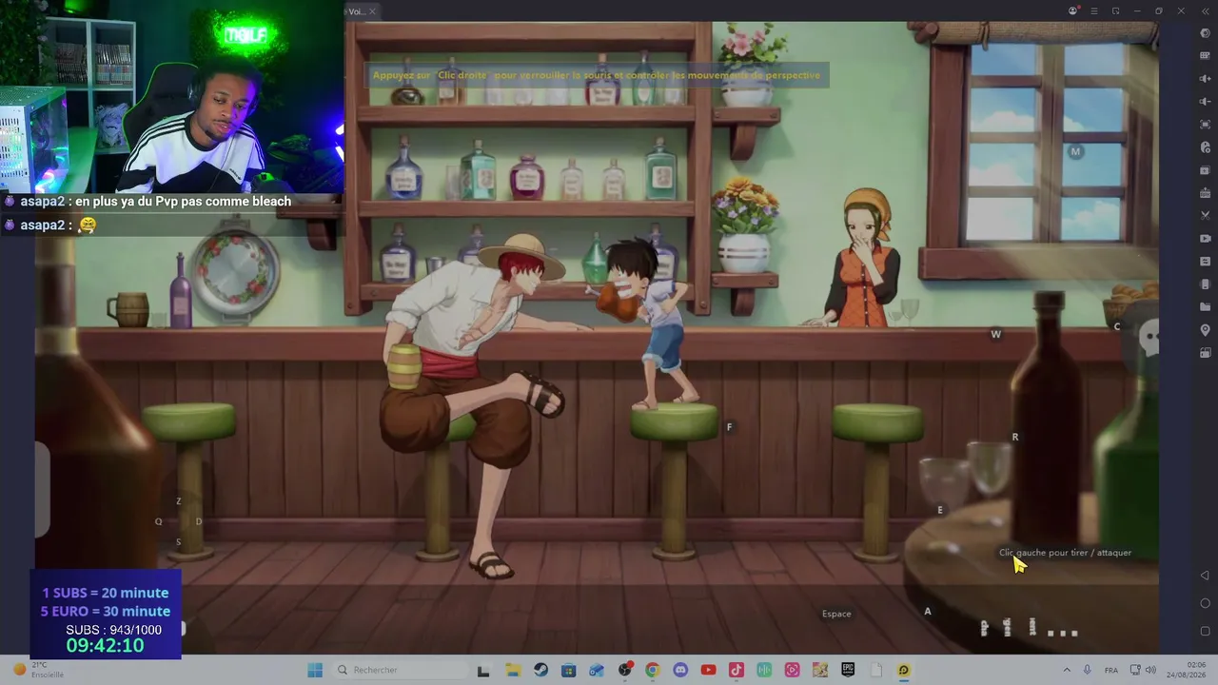Open YouTube from the taskbar
This screenshot has width=1218, height=685.
pos(708,670)
